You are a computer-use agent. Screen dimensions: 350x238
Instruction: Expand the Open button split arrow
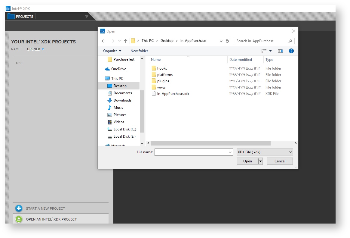click(260, 161)
